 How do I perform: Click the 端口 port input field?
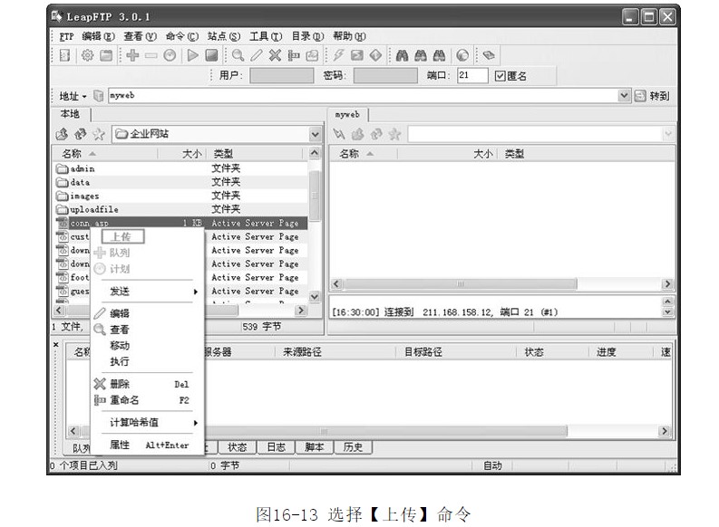(472, 76)
